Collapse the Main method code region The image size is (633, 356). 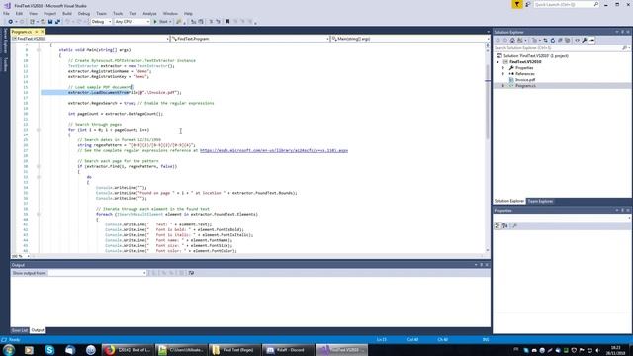[x=39, y=50]
